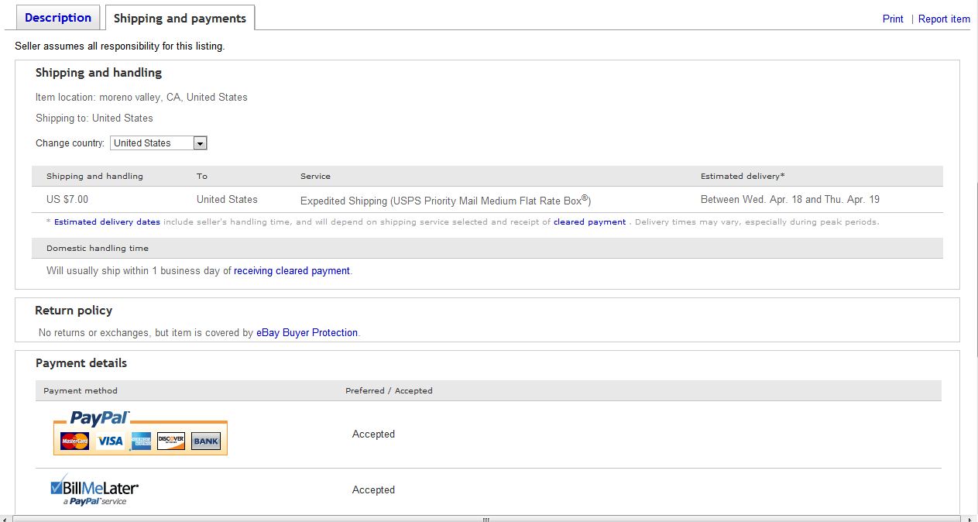Click the Discover card icon
Image resolution: width=978 pixels, height=522 pixels.
[x=171, y=441]
